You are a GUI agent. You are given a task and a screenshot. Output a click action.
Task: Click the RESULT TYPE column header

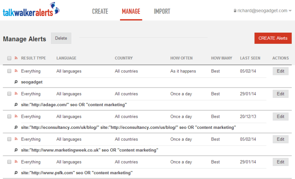click(x=33, y=58)
